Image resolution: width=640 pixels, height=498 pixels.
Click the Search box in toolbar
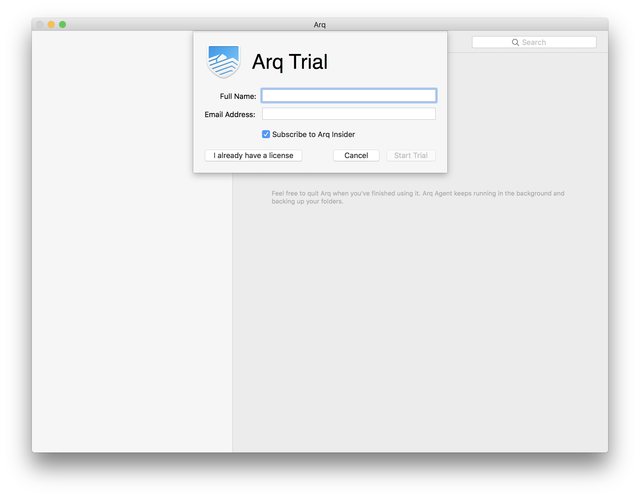pyautogui.click(x=534, y=42)
